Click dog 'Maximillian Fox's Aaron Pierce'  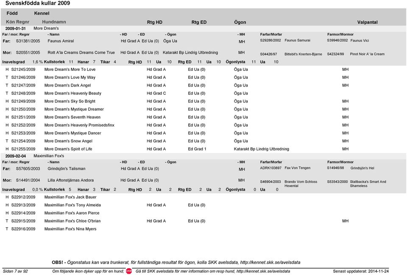(x=72, y=213)
